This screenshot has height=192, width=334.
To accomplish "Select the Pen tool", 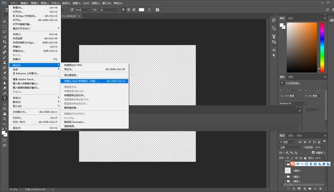I will (x=5, y=93).
